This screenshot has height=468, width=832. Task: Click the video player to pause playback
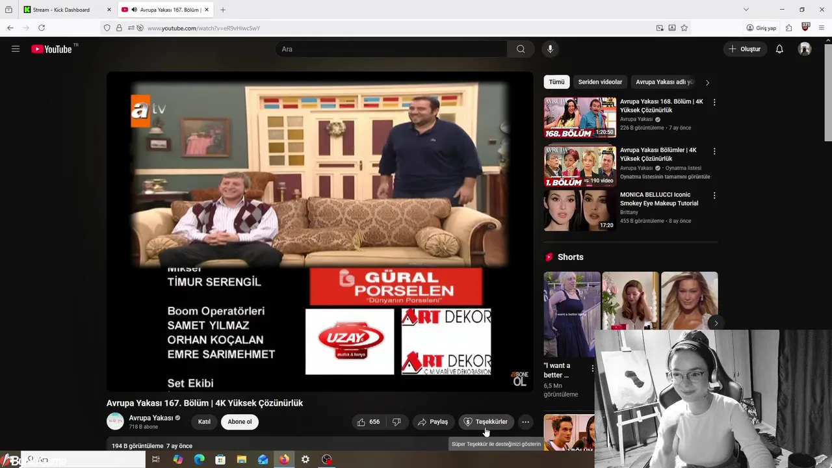click(320, 231)
